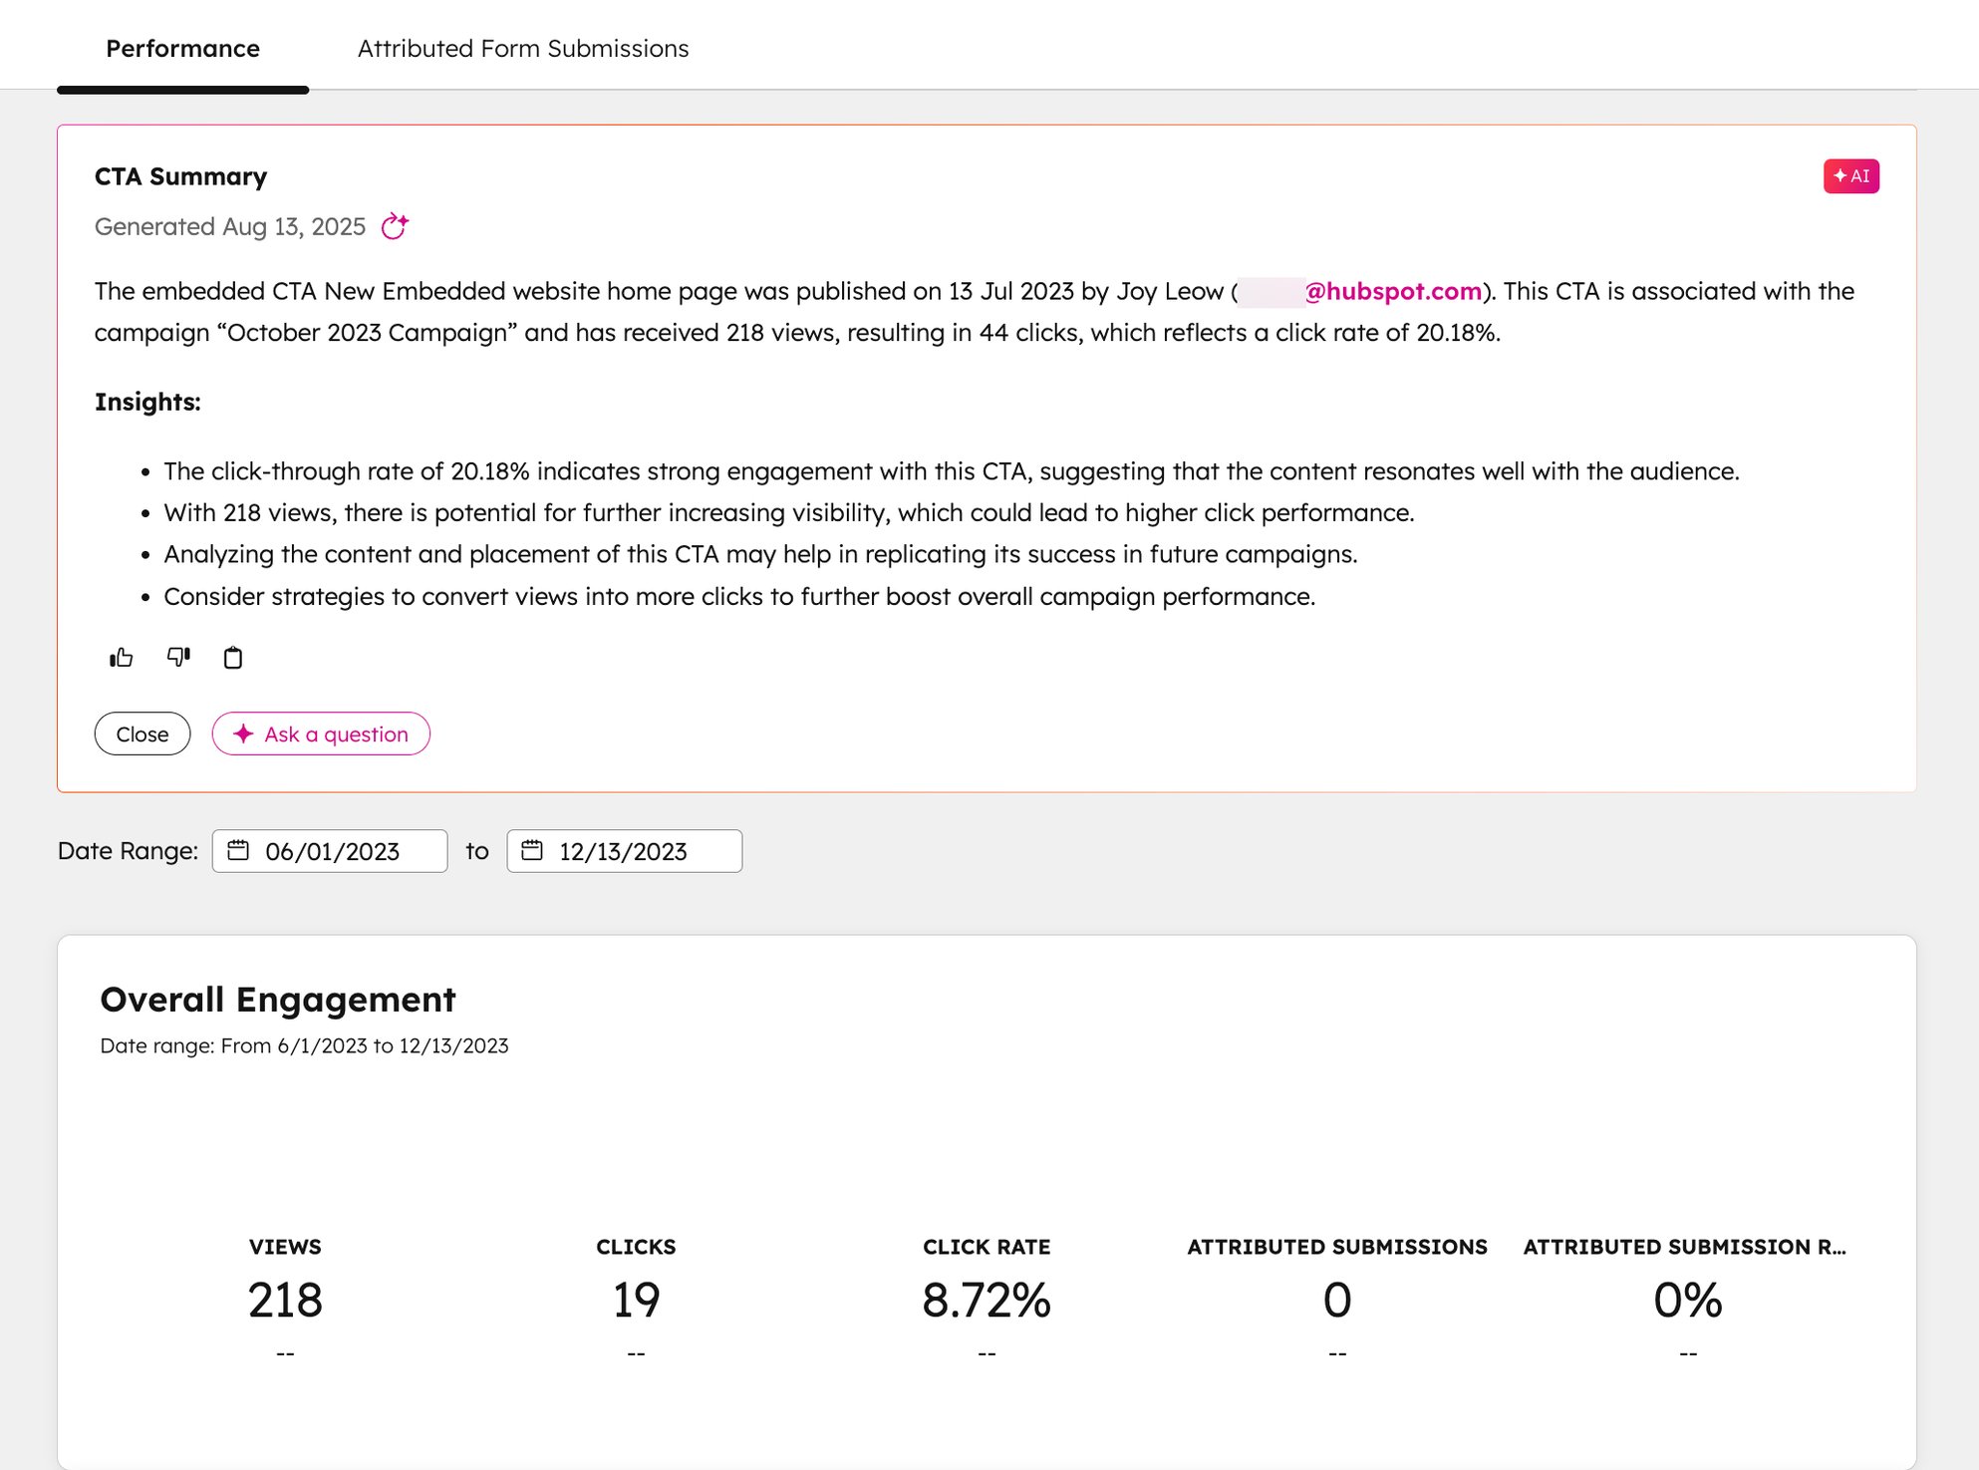Switch to the Attributed Form Submissions tab
This screenshot has height=1470, width=1979.
tap(522, 48)
